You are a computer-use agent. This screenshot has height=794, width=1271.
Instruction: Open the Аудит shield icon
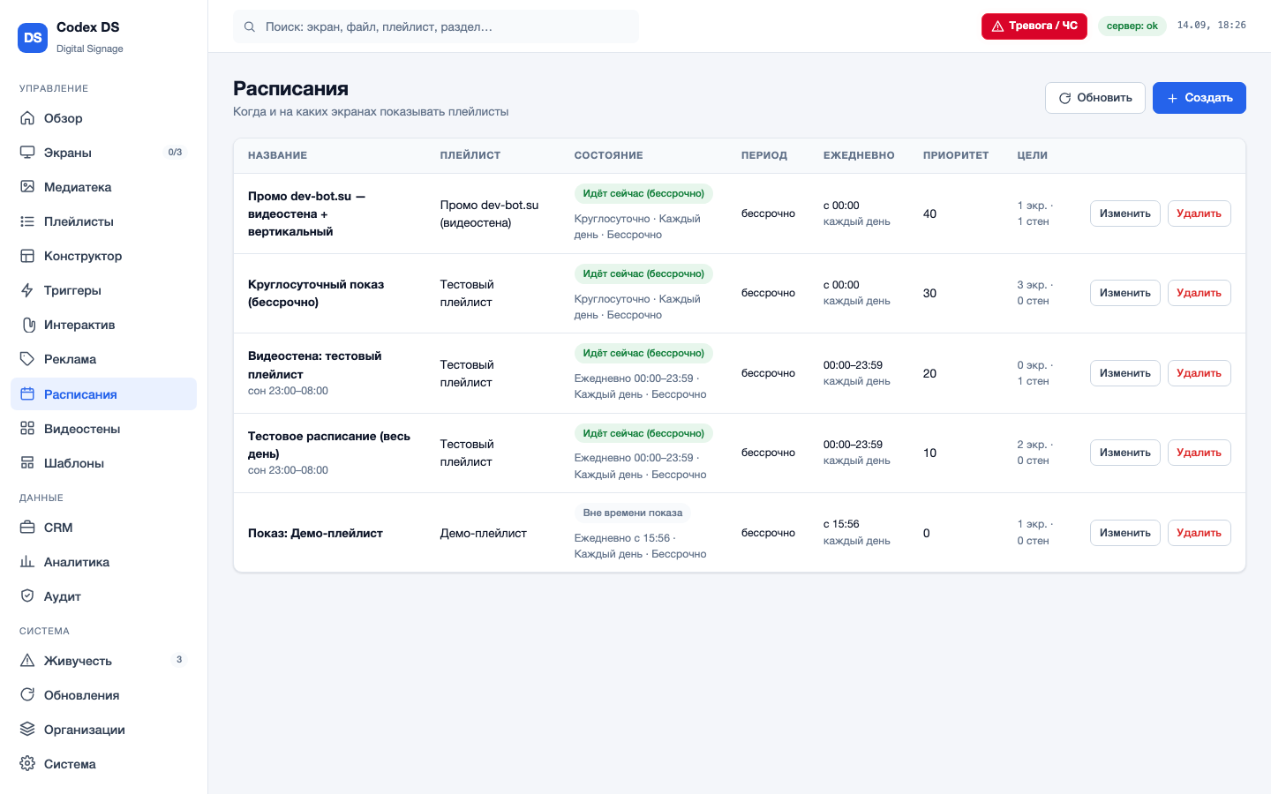27,596
